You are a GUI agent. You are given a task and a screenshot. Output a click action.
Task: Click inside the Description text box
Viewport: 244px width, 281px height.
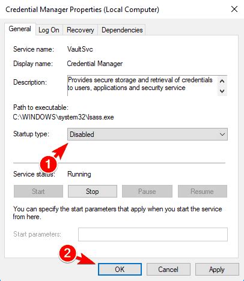point(142,86)
